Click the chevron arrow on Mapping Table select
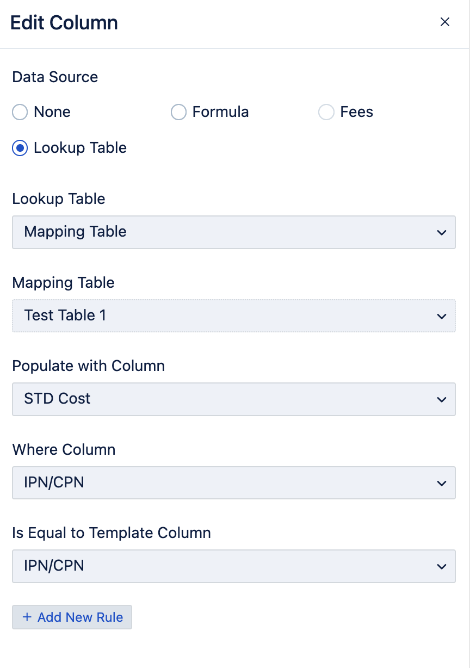Image resolution: width=470 pixels, height=668 pixels. coord(441,232)
